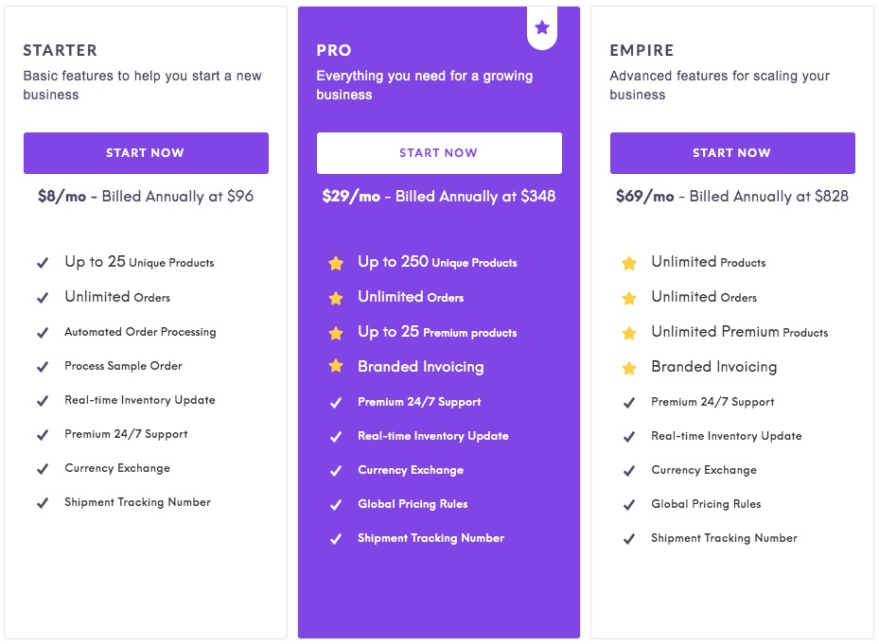This screenshot has height=644, width=879.
Task: Click Premium 24/7 Support in Pro list
Action: point(419,402)
